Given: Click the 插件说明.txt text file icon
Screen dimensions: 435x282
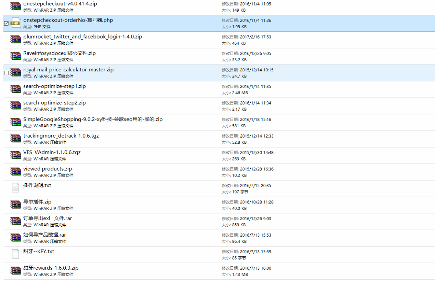Looking at the screenshot, I should pos(16,188).
